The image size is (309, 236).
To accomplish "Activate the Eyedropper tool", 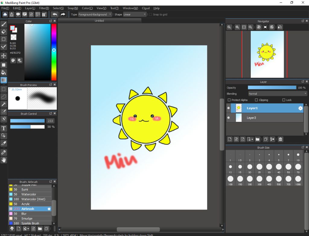I will (x=4, y=152).
